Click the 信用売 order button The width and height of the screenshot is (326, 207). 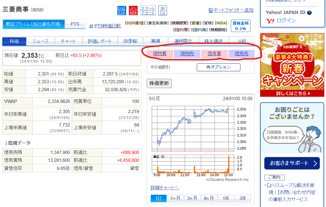click(241, 53)
